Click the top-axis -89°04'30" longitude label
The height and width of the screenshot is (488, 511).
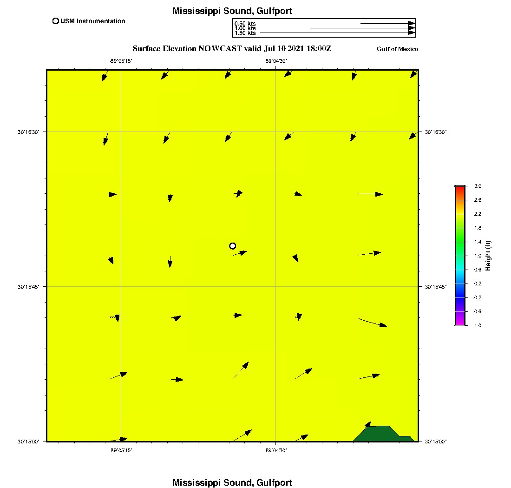(x=276, y=61)
